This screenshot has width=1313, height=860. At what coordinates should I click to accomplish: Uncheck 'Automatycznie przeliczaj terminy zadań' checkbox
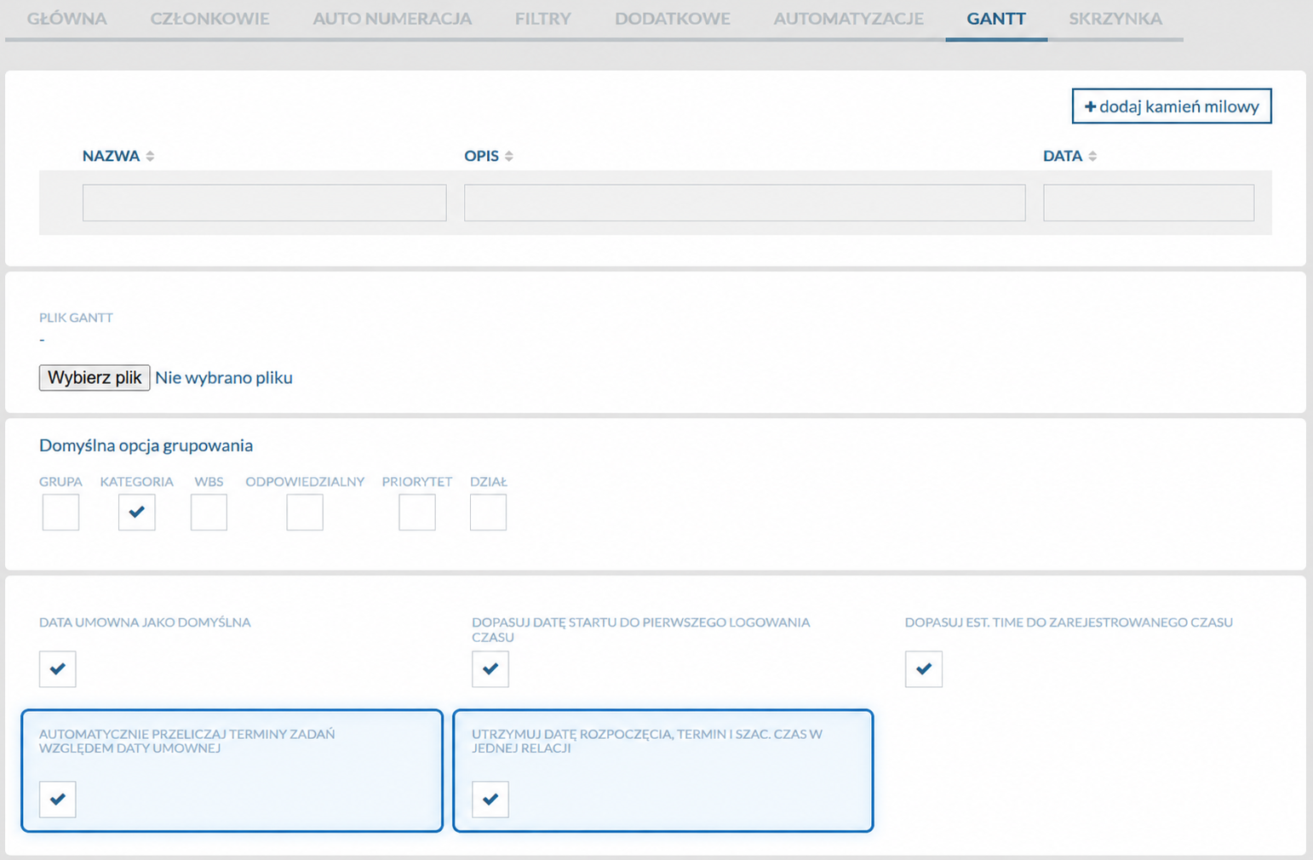click(x=58, y=800)
